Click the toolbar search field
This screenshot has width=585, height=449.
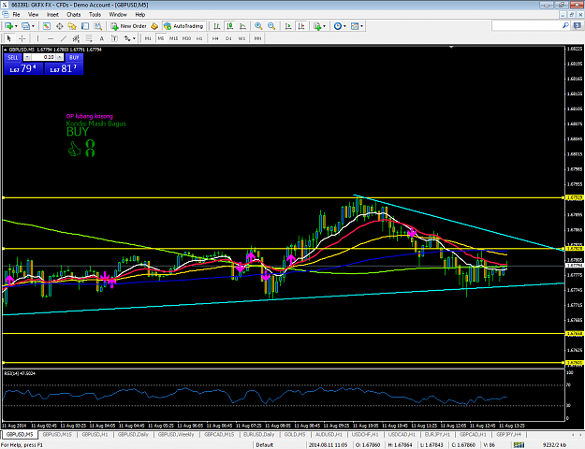526,26
